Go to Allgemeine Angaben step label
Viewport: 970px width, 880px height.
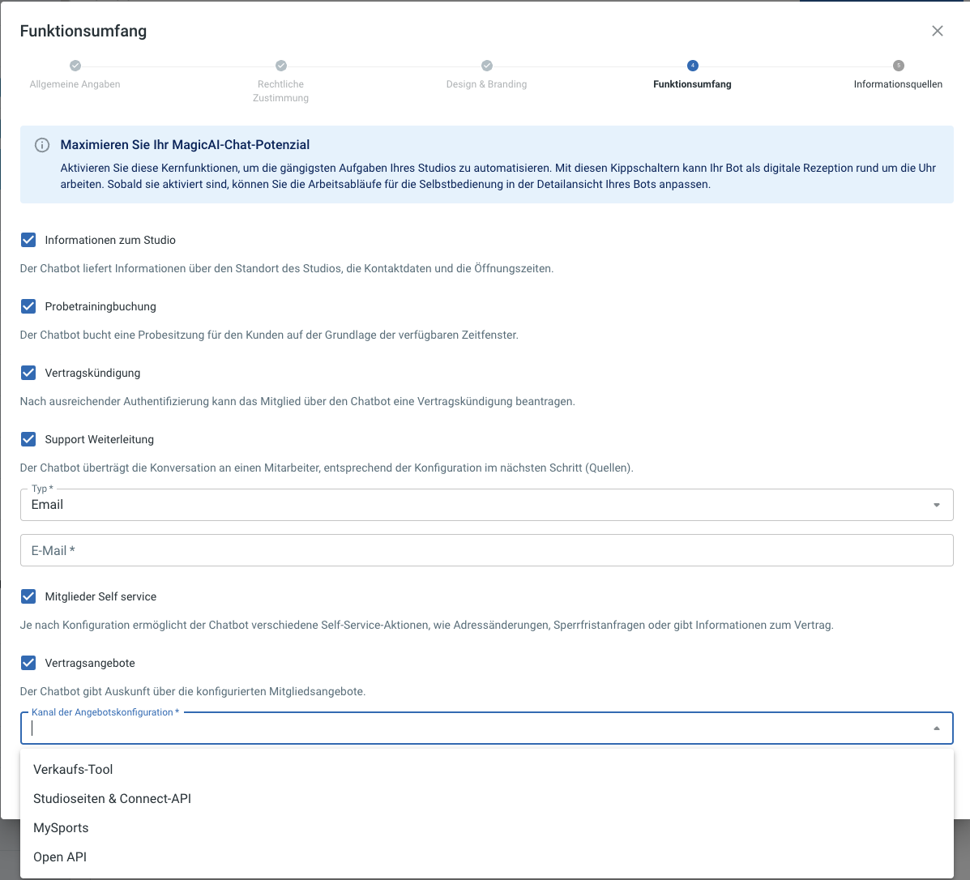75,84
